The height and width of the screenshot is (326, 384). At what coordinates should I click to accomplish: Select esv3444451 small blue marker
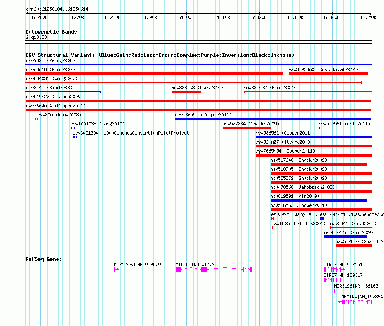point(322,219)
